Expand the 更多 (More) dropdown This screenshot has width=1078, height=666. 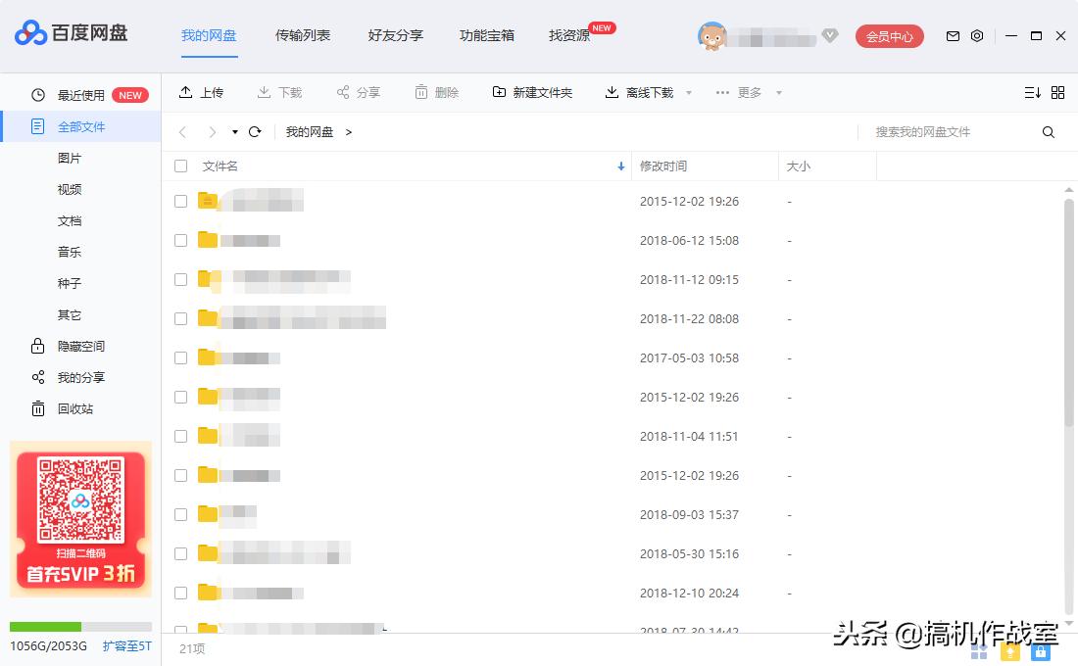click(745, 92)
